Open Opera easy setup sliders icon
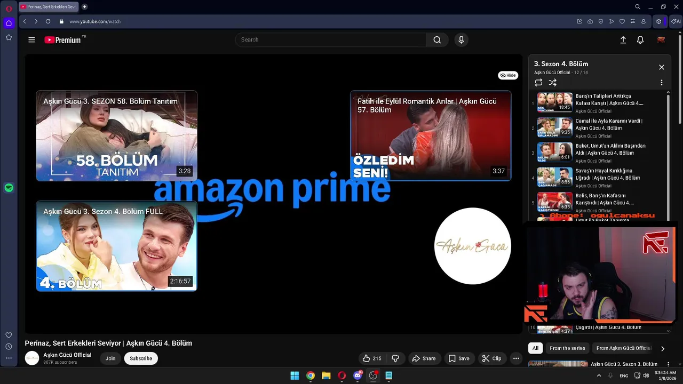The width and height of the screenshot is (683, 384). pos(633,21)
